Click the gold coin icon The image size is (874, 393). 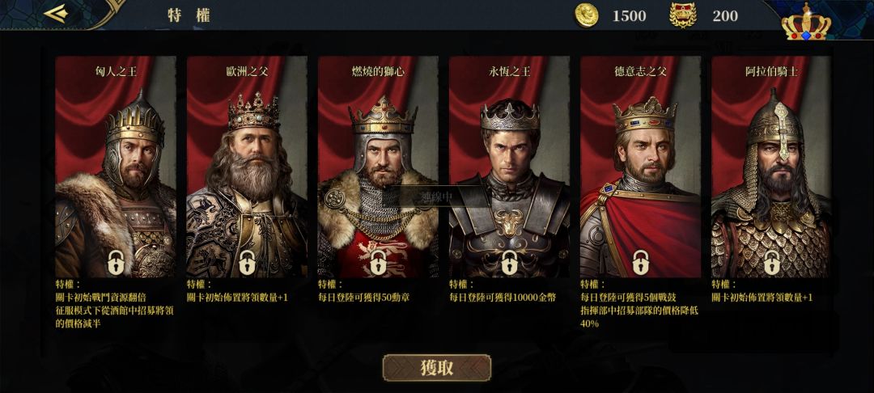point(587,15)
